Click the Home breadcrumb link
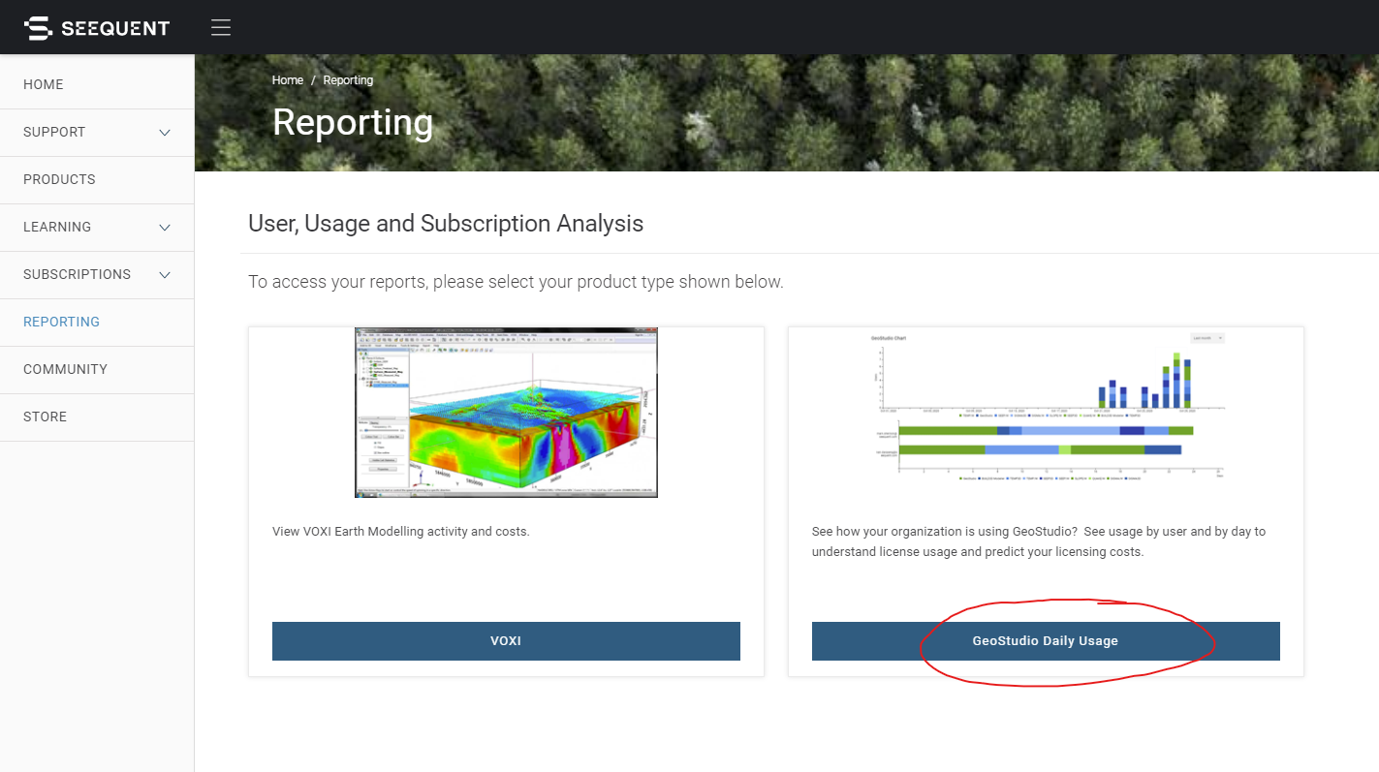 pos(288,80)
